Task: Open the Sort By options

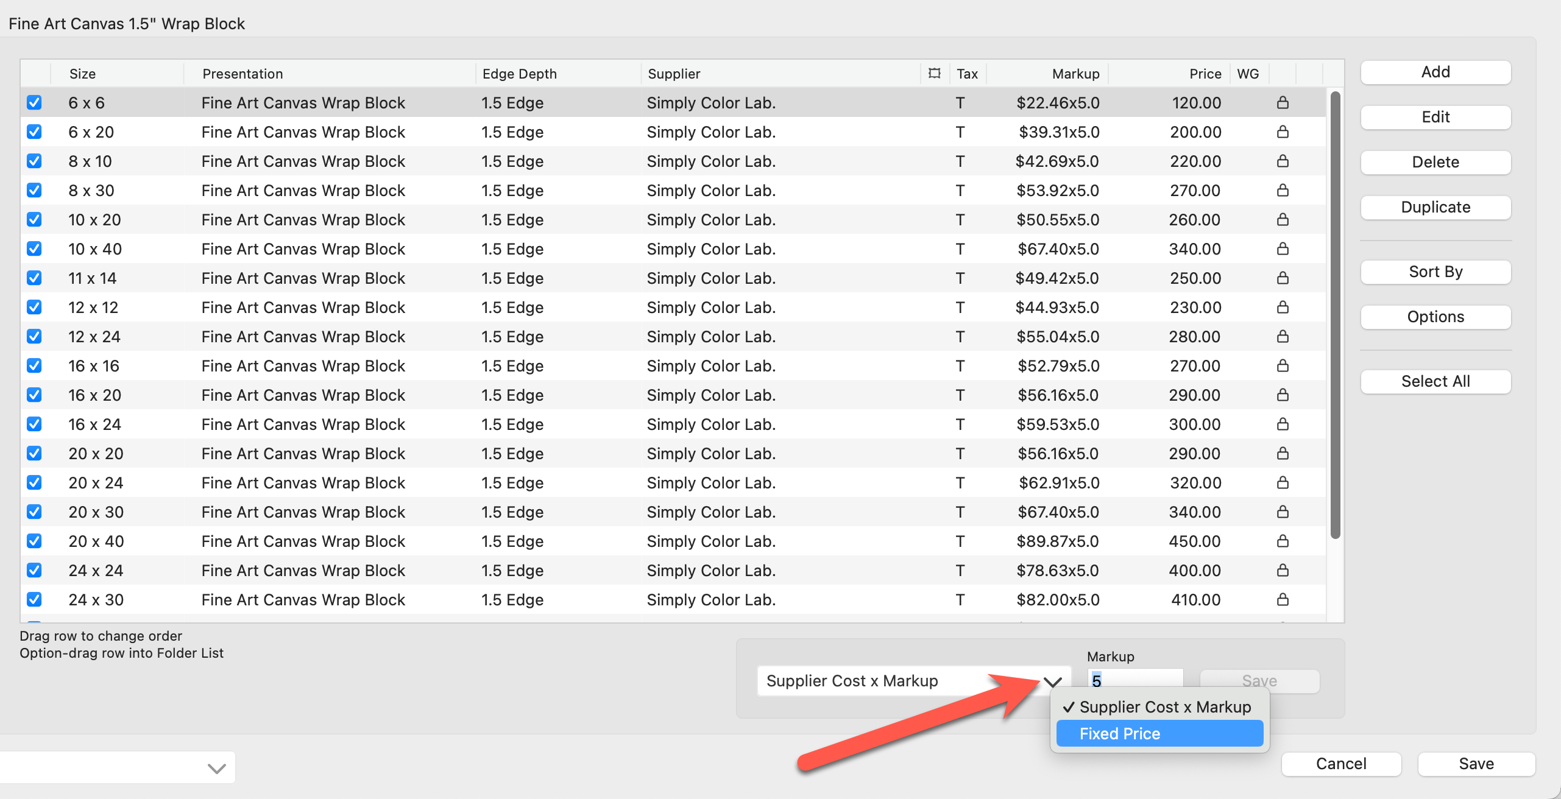Action: [x=1435, y=272]
